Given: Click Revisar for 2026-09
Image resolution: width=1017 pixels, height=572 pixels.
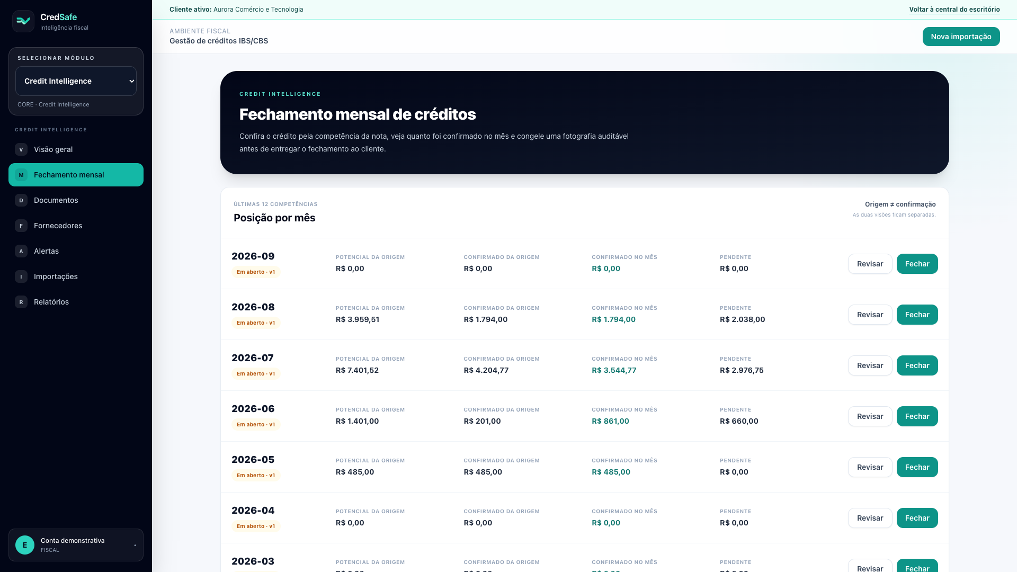Looking at the screenshot, I should click(x=870, y=264).
